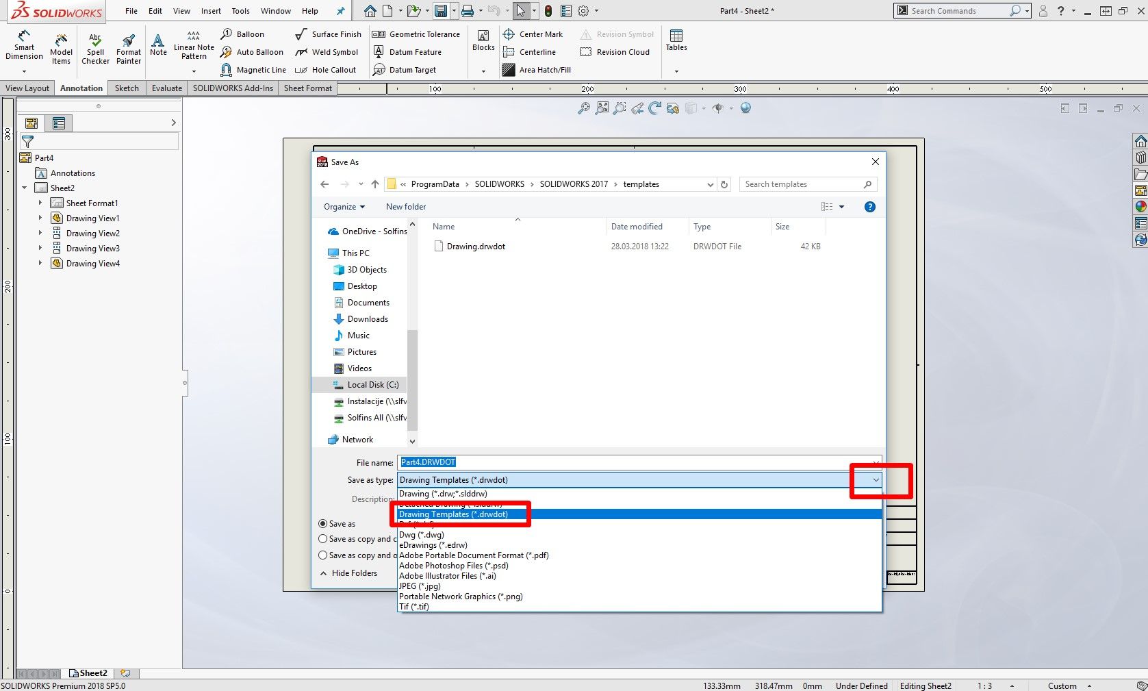Viewport: 1148px width, 691px height.
Task: Switch to the Sheet Format tab
Action: [307, 88]
